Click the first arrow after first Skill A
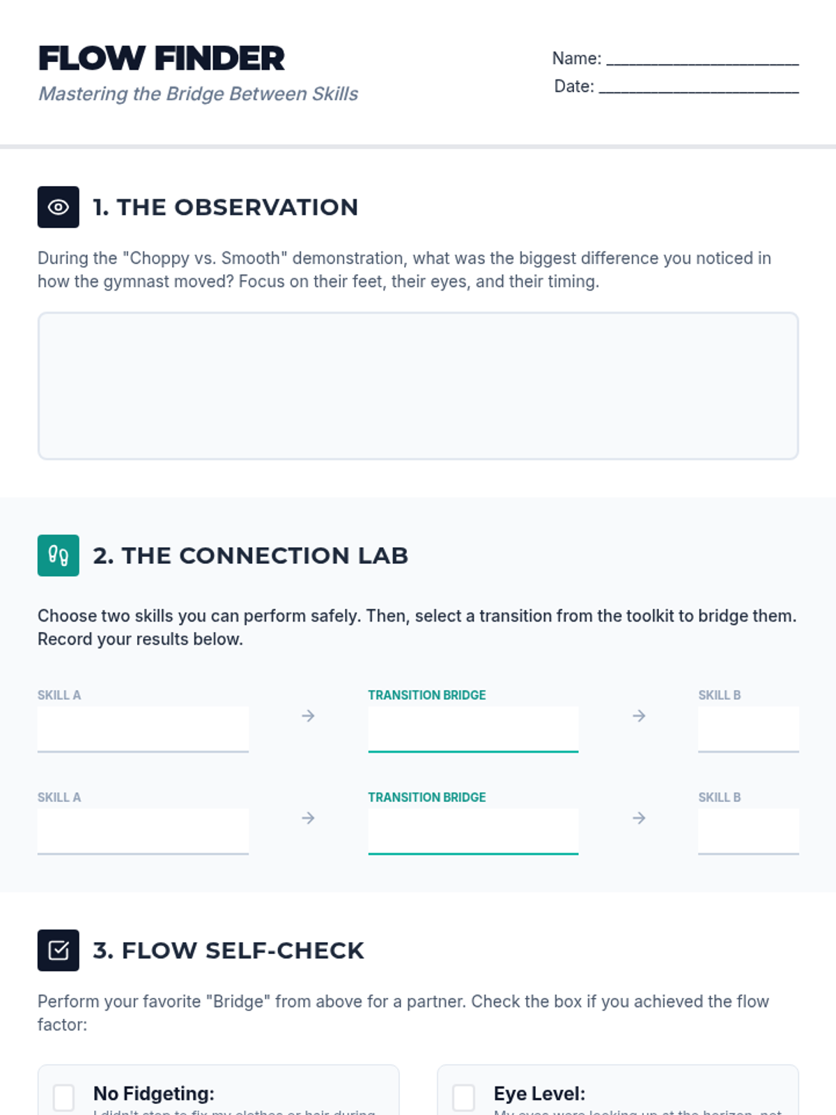This screenshot has height=1115, width=836. click(x=308, y=716)
